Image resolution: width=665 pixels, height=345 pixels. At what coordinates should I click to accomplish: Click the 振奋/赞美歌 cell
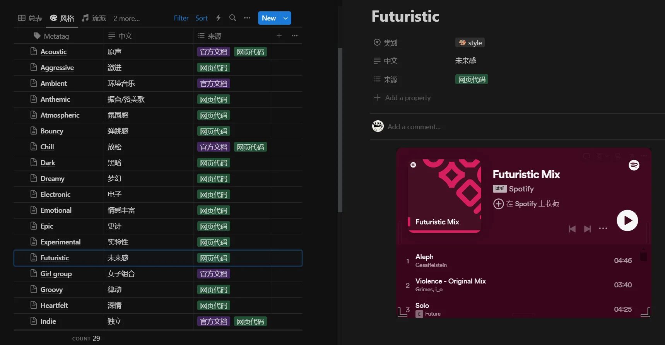tap(149, 99)
